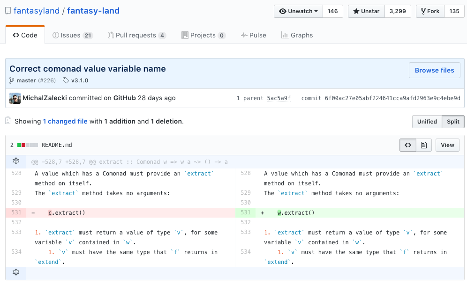The height and width of the screenshot is (285, 467).
Task: Click the diffstat colored blocks
Action: coord(27,145)
